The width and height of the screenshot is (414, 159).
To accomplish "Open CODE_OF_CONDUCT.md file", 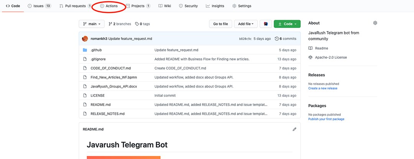I will [111, 68].
